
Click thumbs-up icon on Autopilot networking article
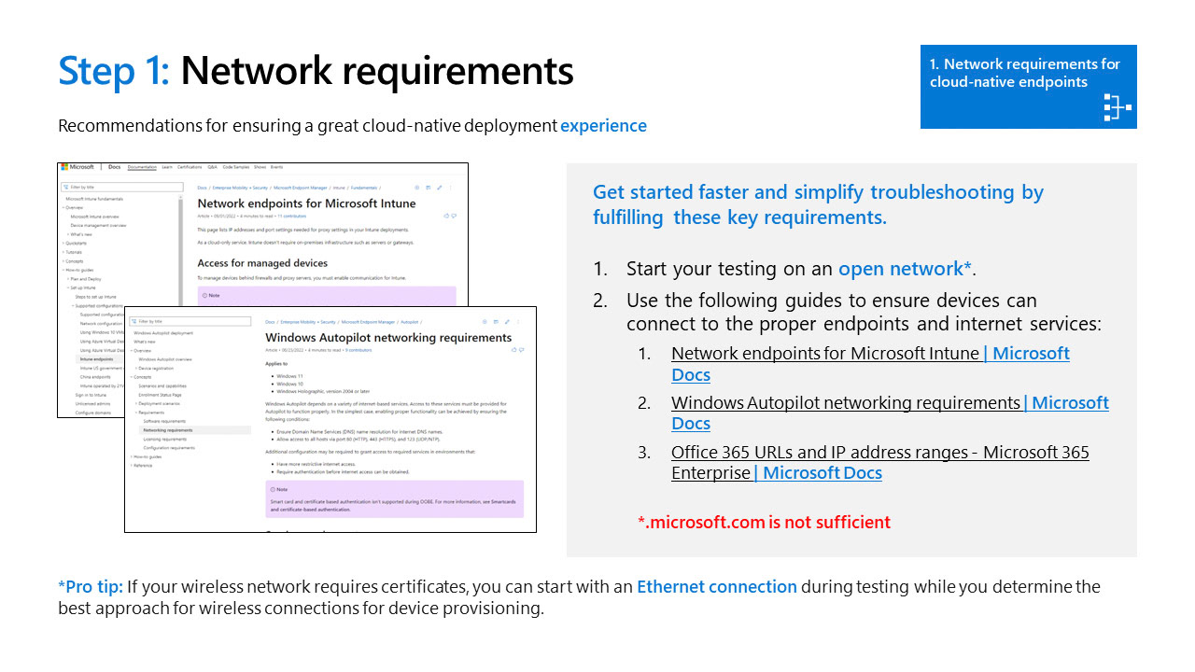tap(513, 350)
